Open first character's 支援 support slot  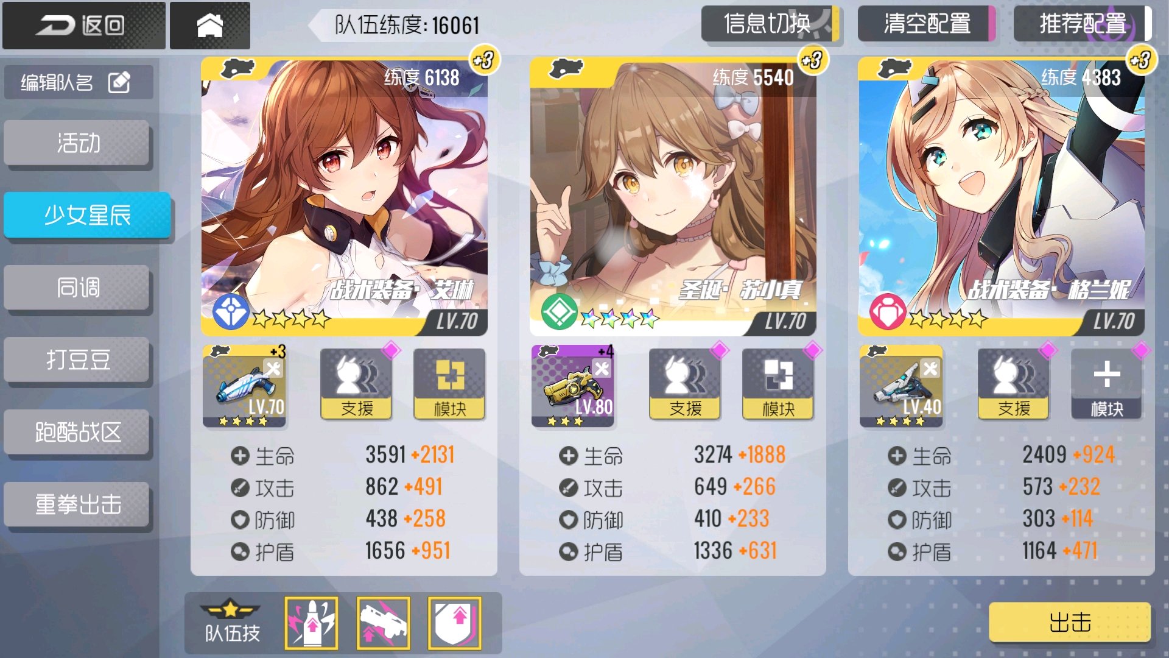(x=356, y=384)
